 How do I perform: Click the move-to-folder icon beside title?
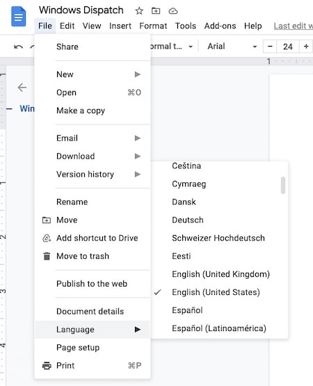tap(156, 11)
